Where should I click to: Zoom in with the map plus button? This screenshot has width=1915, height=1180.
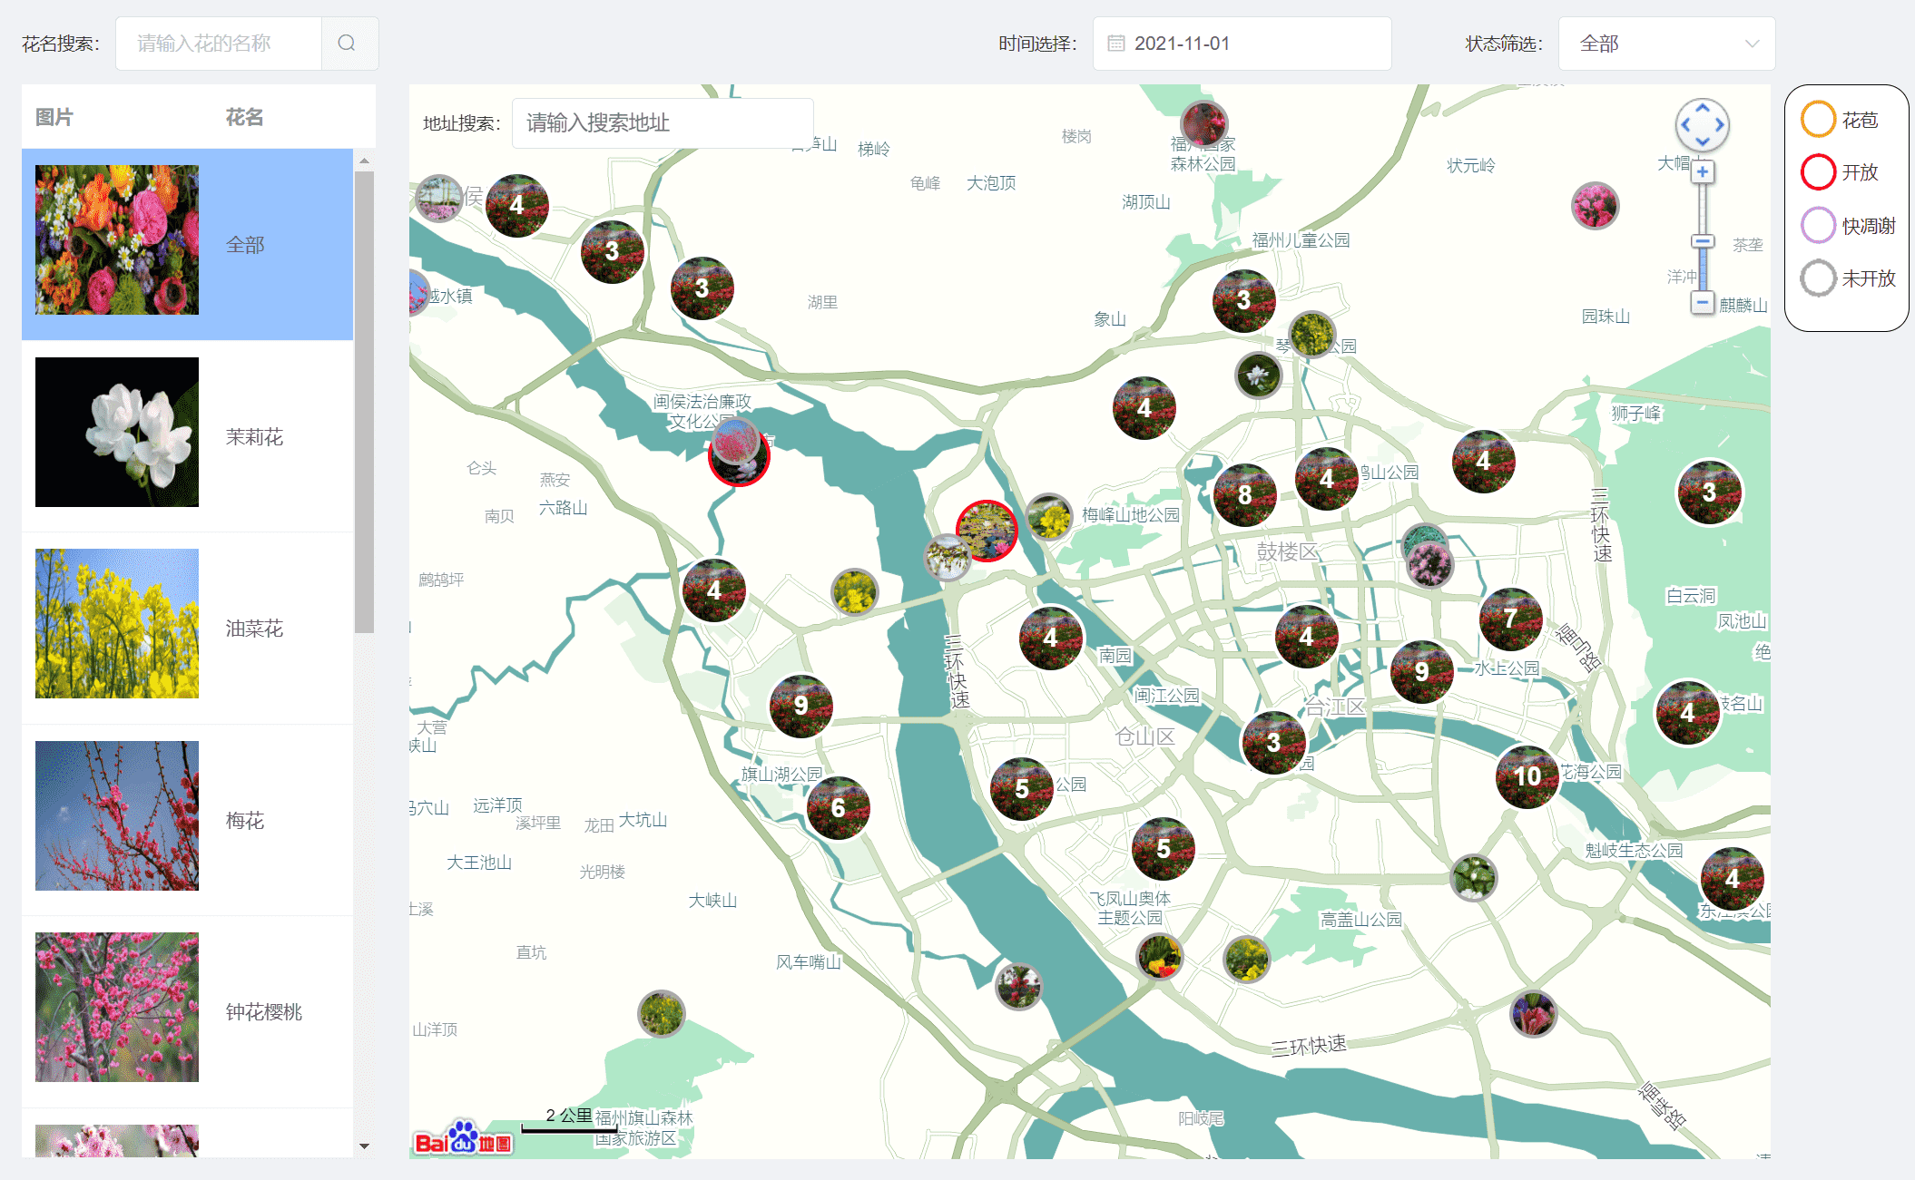pyautogui.click(x=1703, y=172)
